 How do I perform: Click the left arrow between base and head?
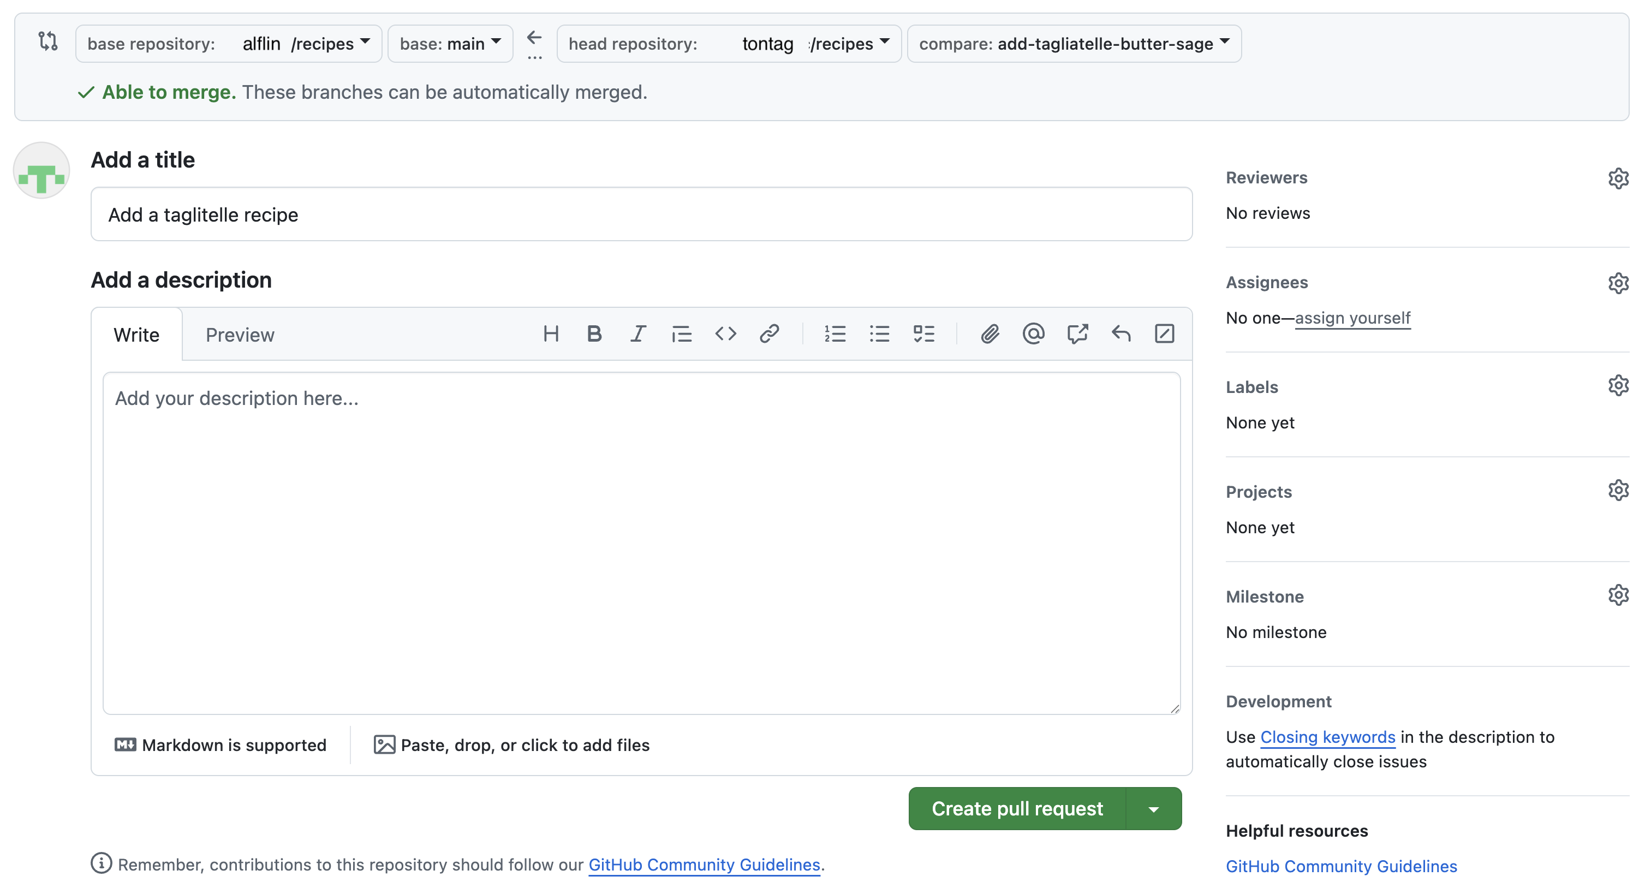(534, 38)
